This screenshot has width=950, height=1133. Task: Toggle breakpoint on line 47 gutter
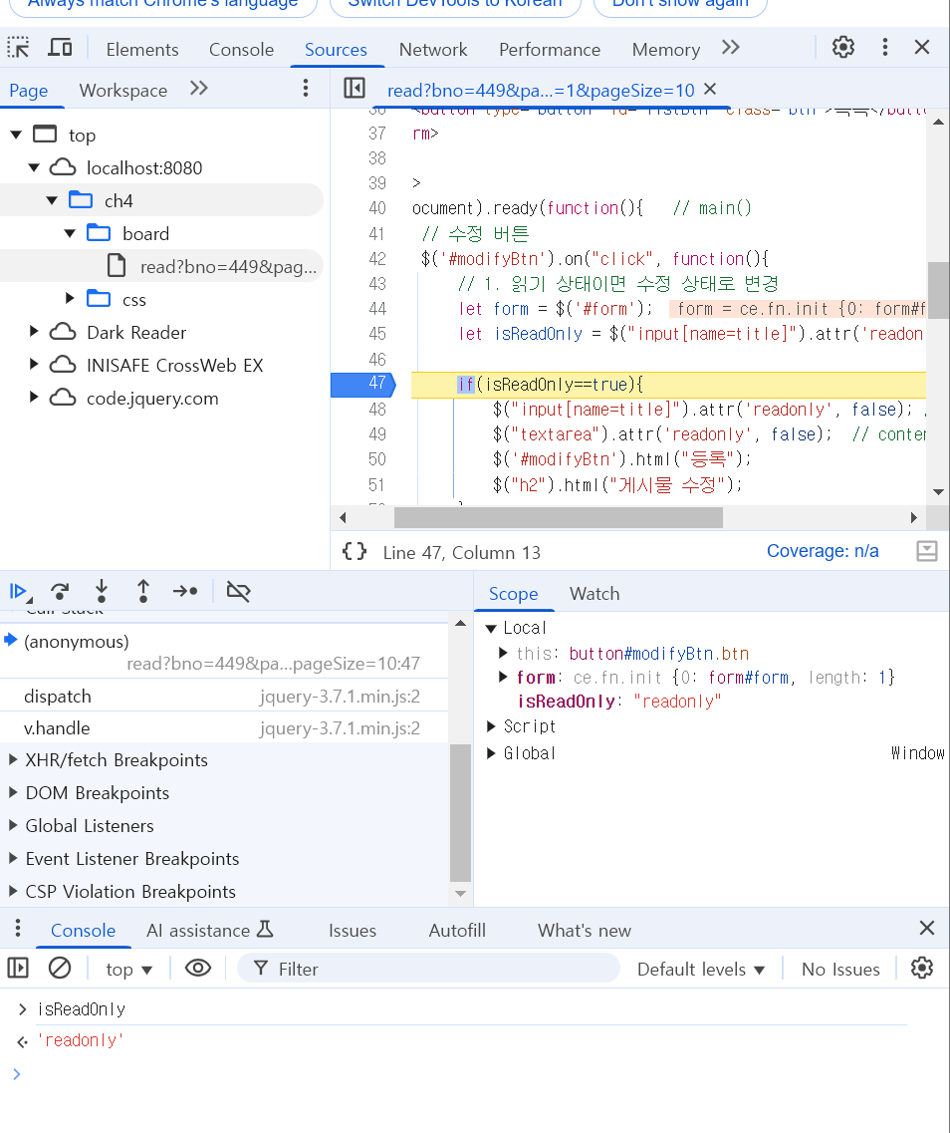(x=363, y=384)
